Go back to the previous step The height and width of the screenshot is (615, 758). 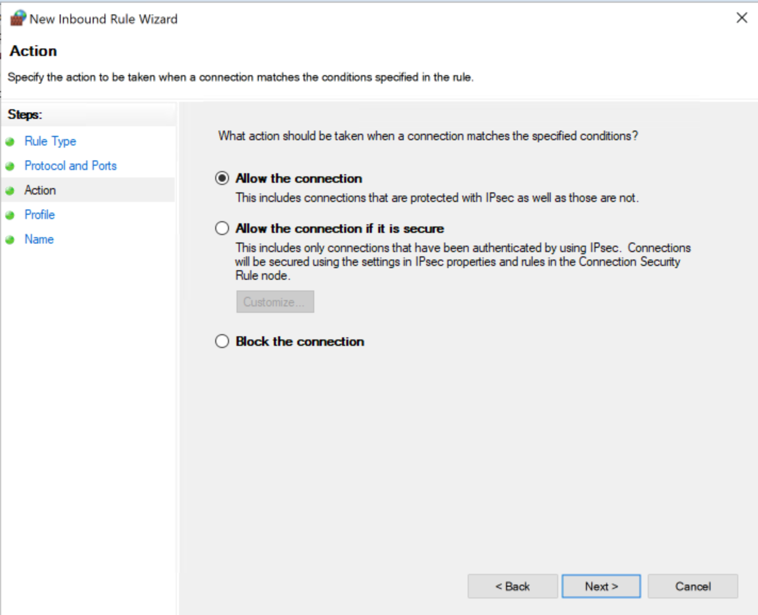click(512, 586)
